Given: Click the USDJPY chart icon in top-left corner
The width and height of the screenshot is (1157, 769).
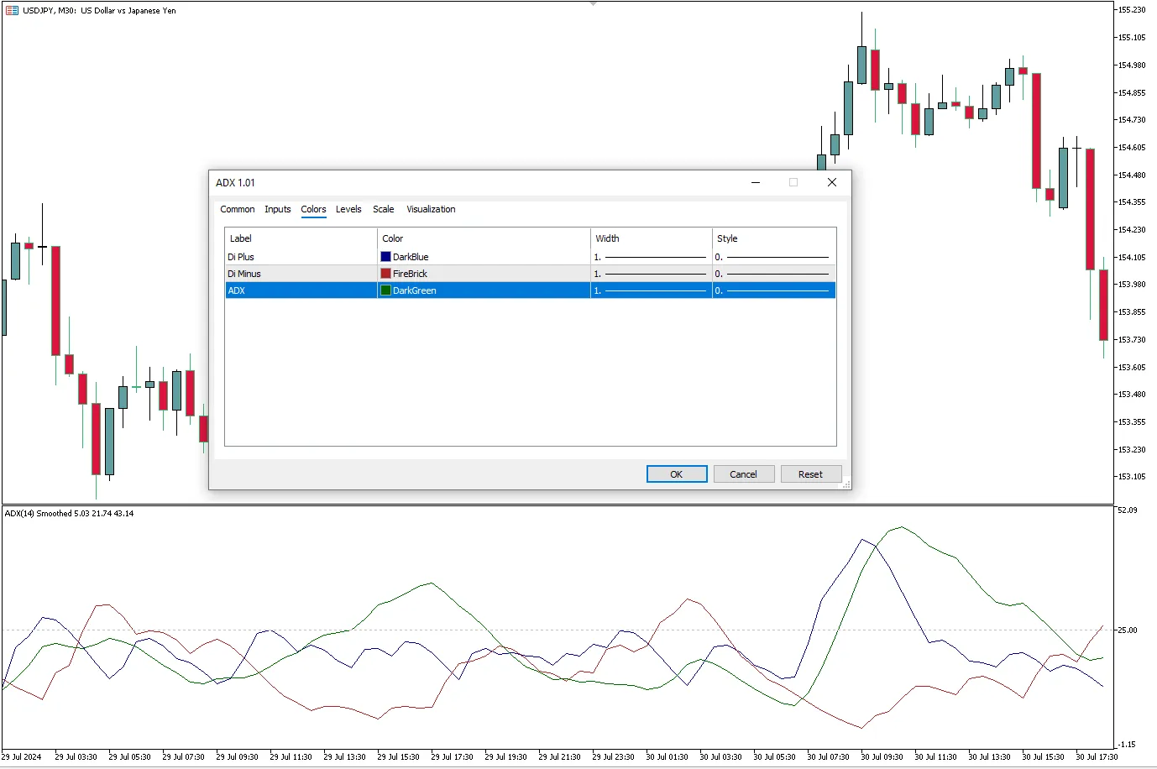Looking at the screenshot, I should (x=12, y=11).
